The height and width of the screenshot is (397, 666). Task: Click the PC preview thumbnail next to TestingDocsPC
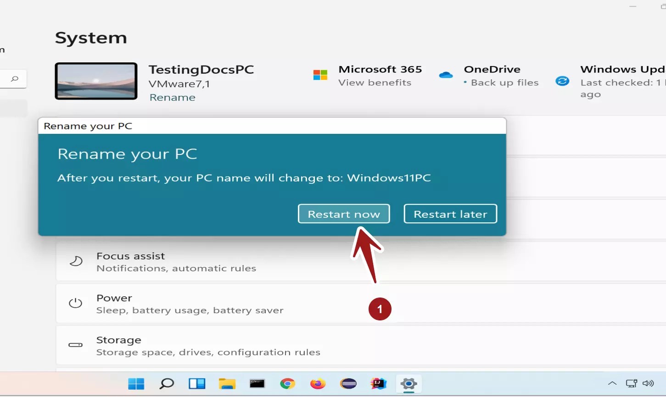pyautogui.click(x=96, y=81)
